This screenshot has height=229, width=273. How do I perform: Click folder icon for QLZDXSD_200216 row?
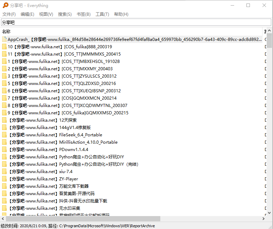coord(4,84)
